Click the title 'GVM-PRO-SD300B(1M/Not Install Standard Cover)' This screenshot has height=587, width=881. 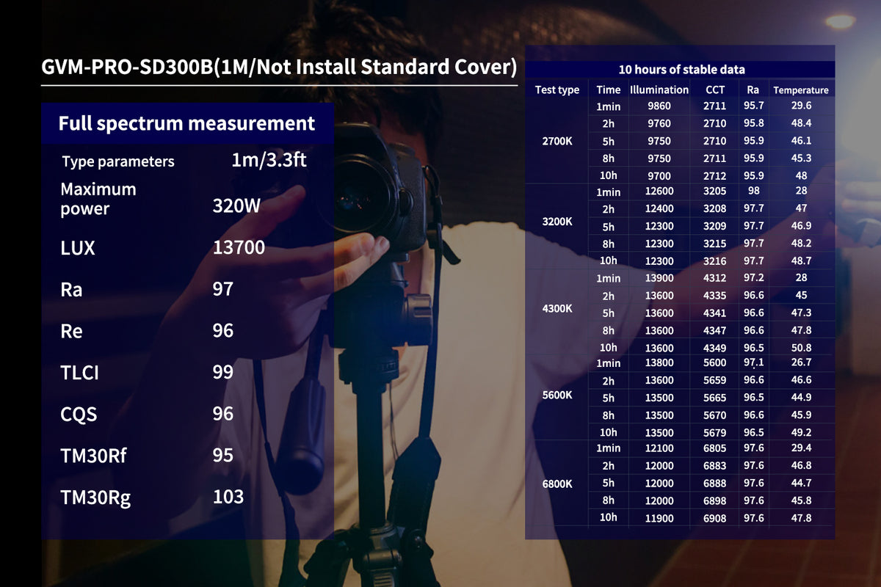[x=279, y=68]
